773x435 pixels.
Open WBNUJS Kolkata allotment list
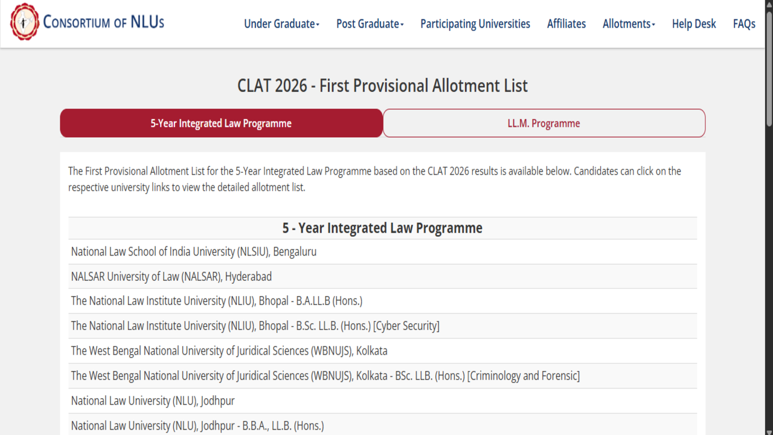[x=229, y=350]
